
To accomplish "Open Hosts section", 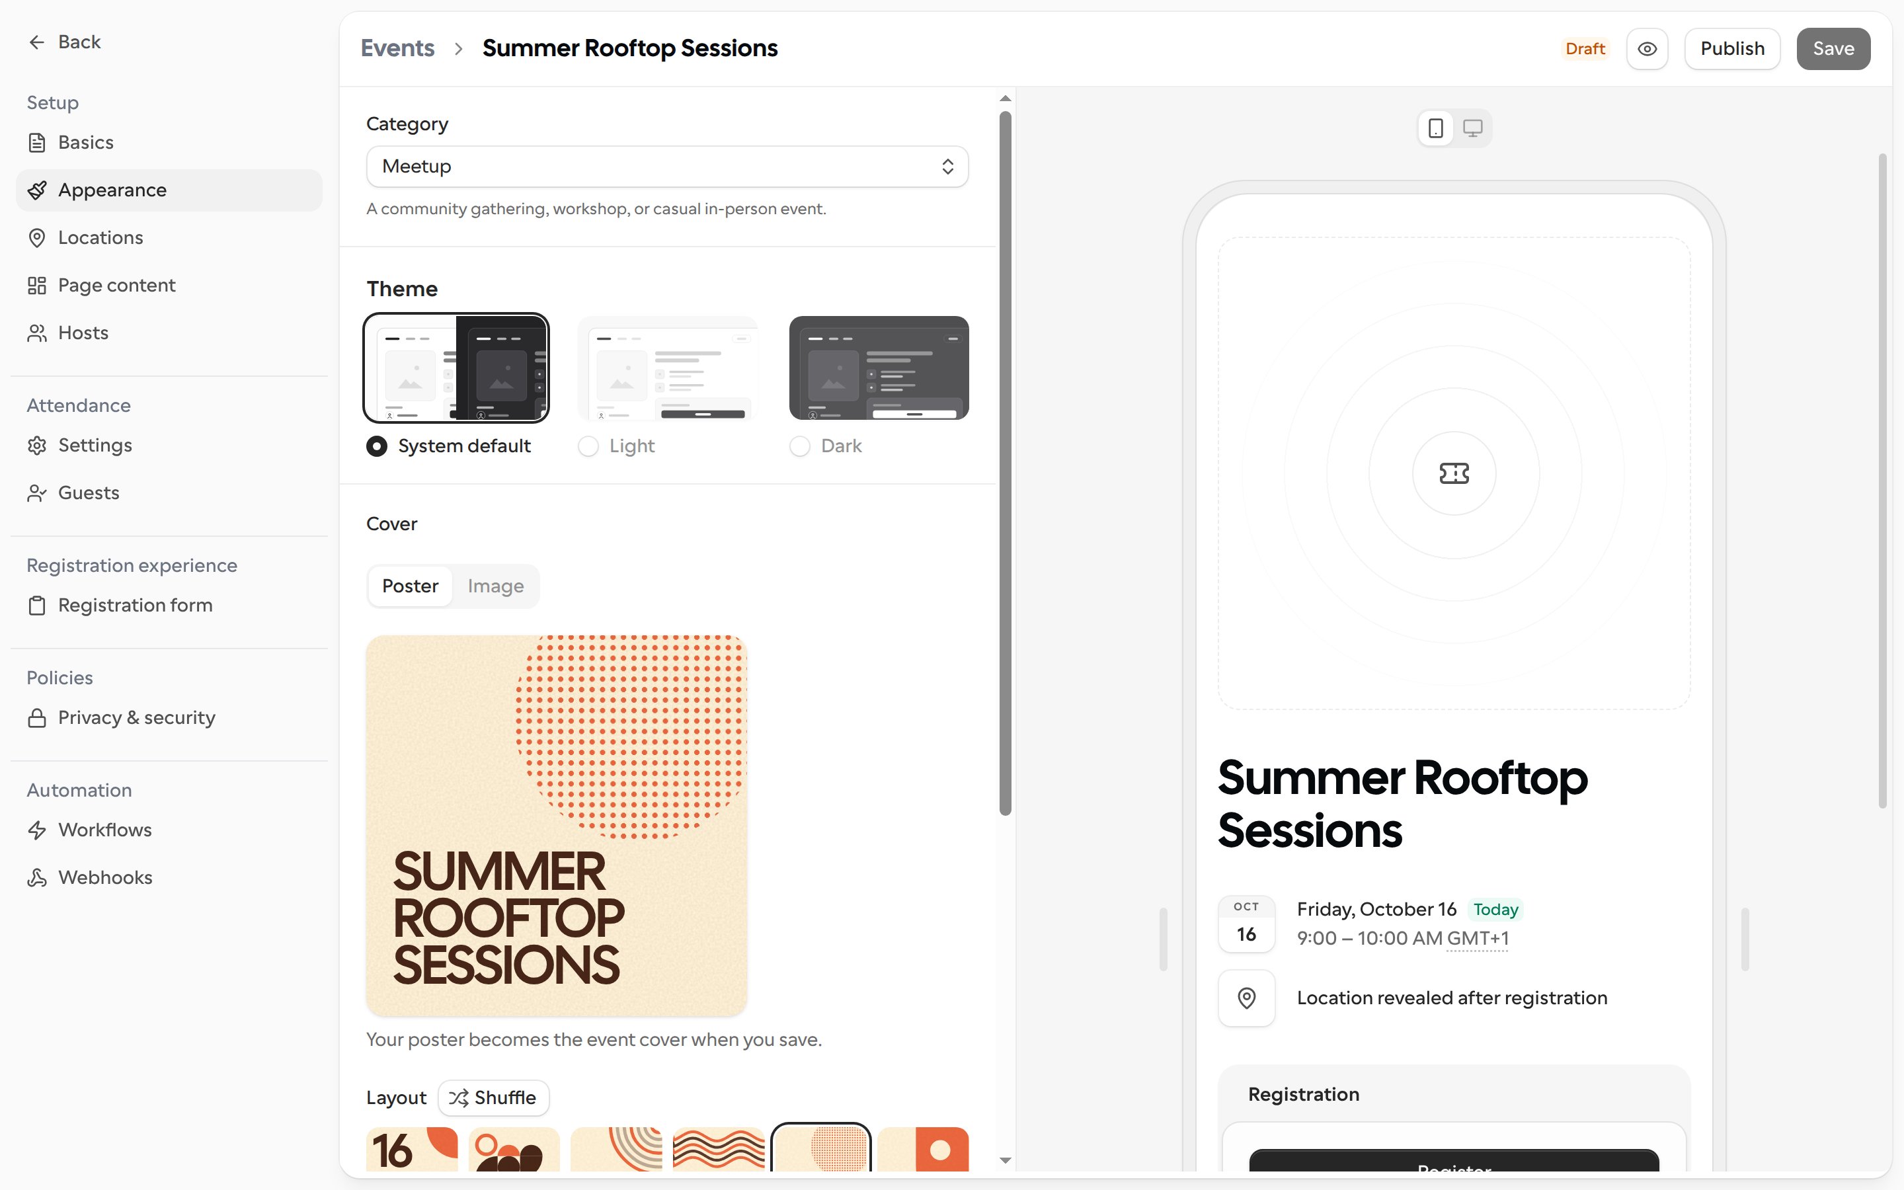I will click(169, 333).
